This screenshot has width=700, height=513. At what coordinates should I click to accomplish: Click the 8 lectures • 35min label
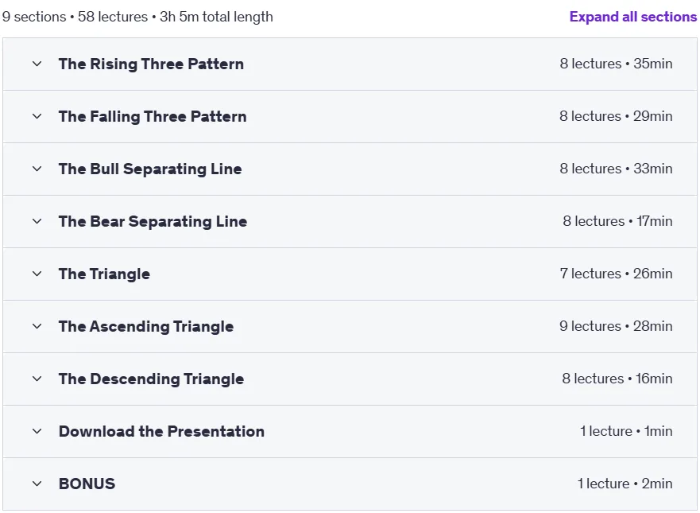coord(616,64)
